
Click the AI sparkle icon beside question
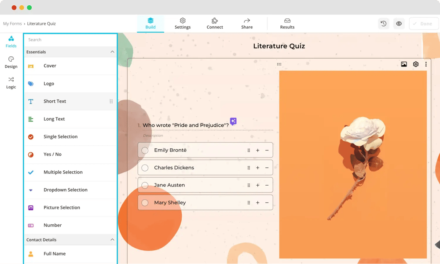tap(233, 121)
